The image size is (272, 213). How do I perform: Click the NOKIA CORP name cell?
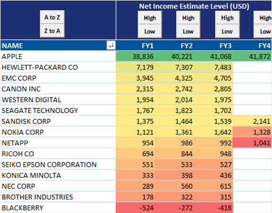(58, 132)
